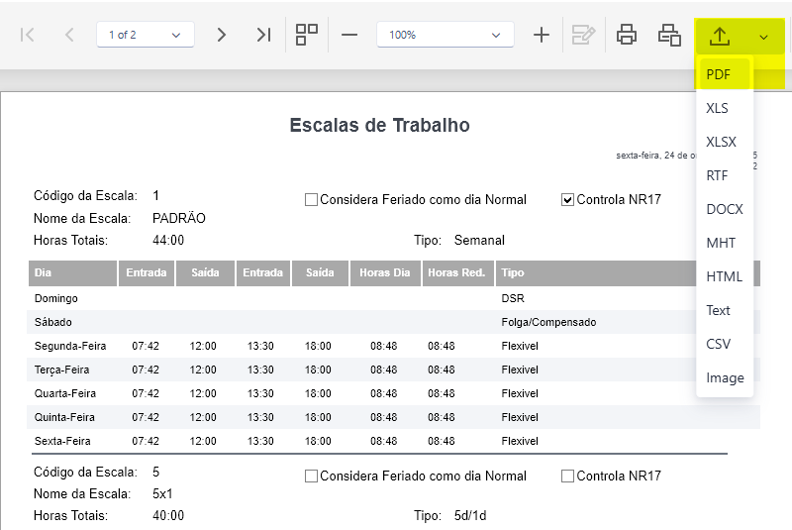Check Controla NR17 for scale 5
792x530 pixels.
[x=567, y=476]
